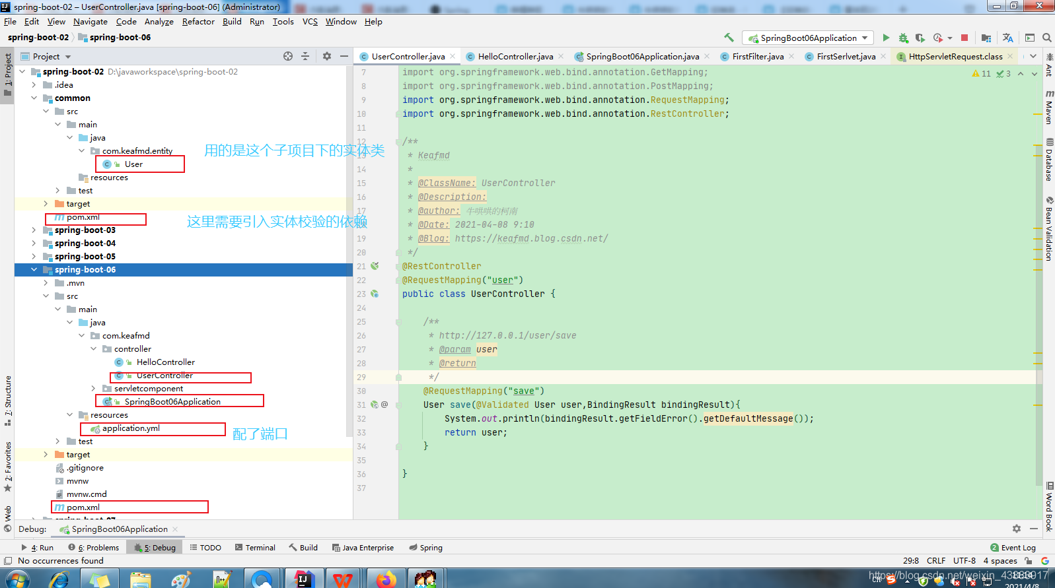This screenshot has height=588, width=1055.
Task: Switch to the HelloController.java editor tab
Action: (515, 57)
